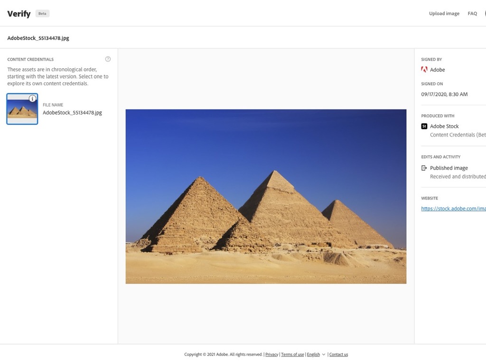Click the Contact us footer link
Screen dimensions: 486x364
click(338, 355)
